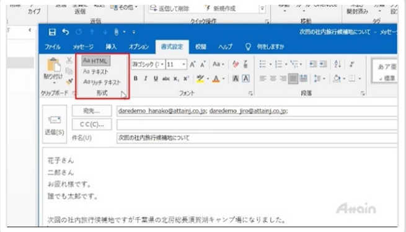Sort text with the A-Z icon
This screenshot has width=406, height=232.
(337, 64)
